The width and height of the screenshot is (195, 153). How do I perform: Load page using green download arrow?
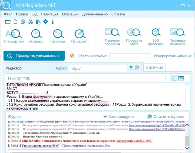pyautogui.click(x=131, y=68)
